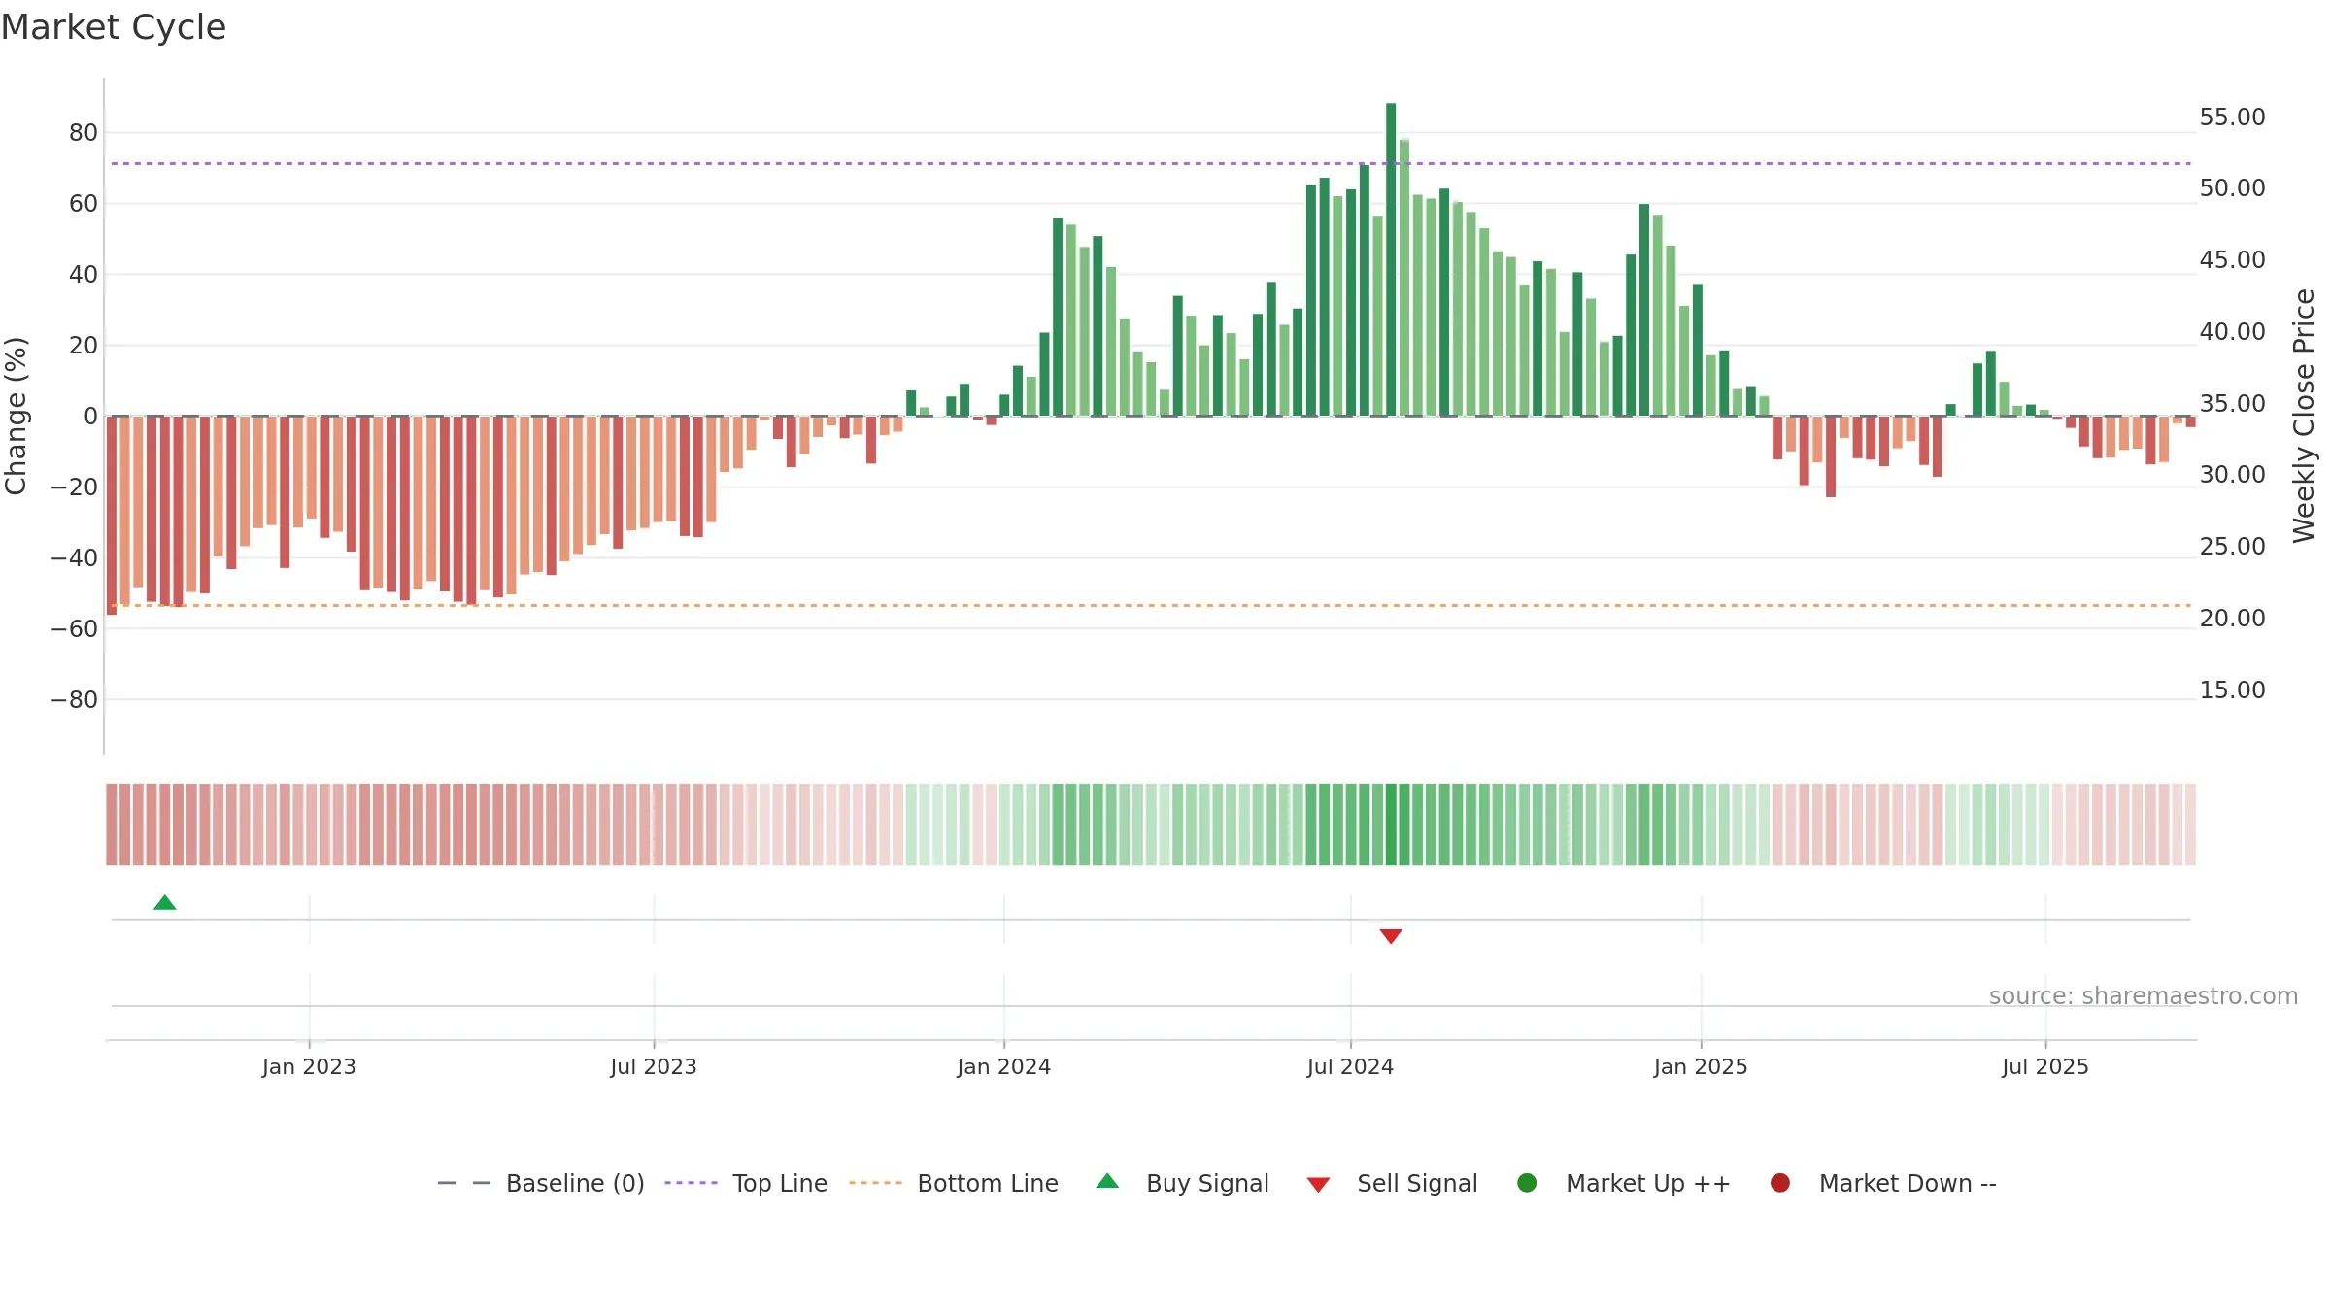Image resolution: width=2331 pixels, height=1311 pixels.
Task: Toggle the Sell Signal legend entry
Action: [1392, 1183]
